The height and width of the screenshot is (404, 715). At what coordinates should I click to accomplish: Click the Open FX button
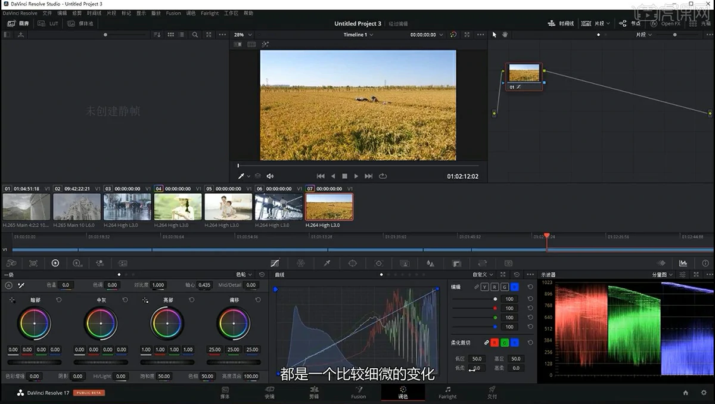point(666,23)
